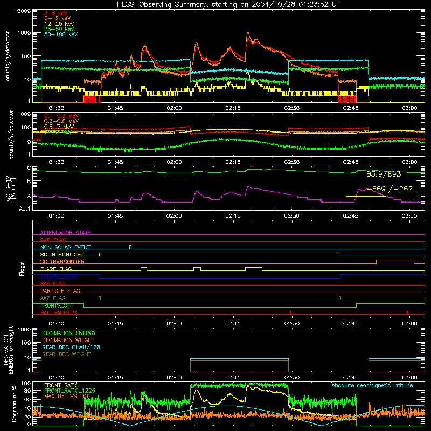
Task: Click the red BAD_PACKETS tick near 02:30
Action: (x=291, y=312)
